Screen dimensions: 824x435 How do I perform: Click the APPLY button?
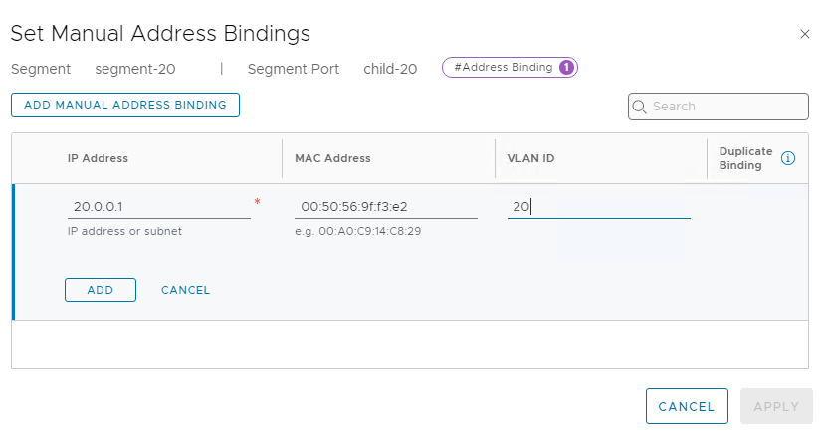[x=776, y=406]
